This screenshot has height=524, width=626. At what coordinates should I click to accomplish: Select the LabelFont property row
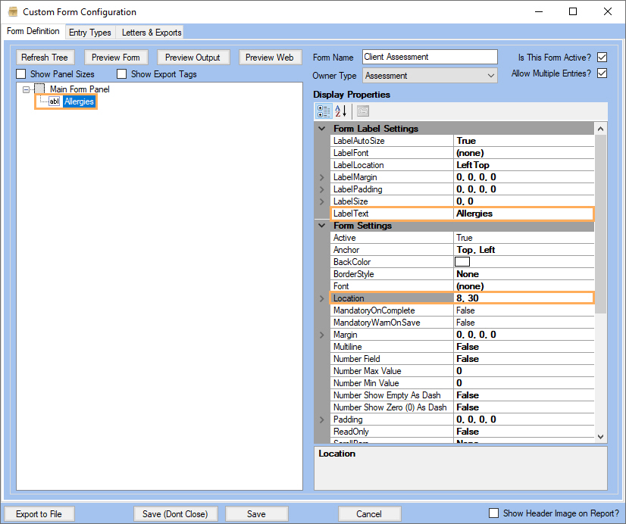[462, 153]
